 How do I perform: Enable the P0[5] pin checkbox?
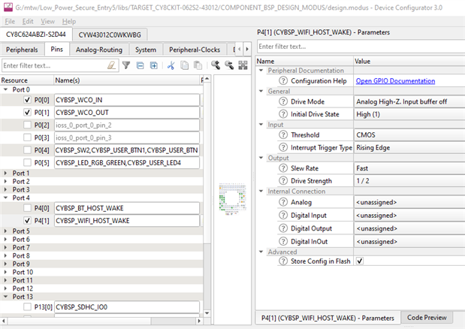point(27,162)
